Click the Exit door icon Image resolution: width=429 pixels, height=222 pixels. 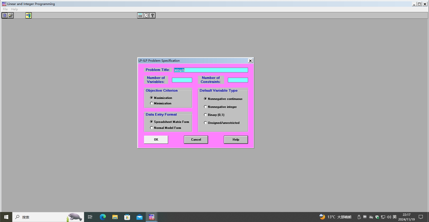28,15
